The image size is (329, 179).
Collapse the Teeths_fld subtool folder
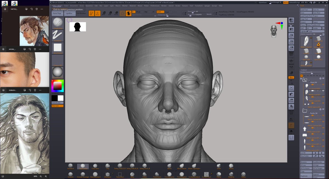click(305, 110)
